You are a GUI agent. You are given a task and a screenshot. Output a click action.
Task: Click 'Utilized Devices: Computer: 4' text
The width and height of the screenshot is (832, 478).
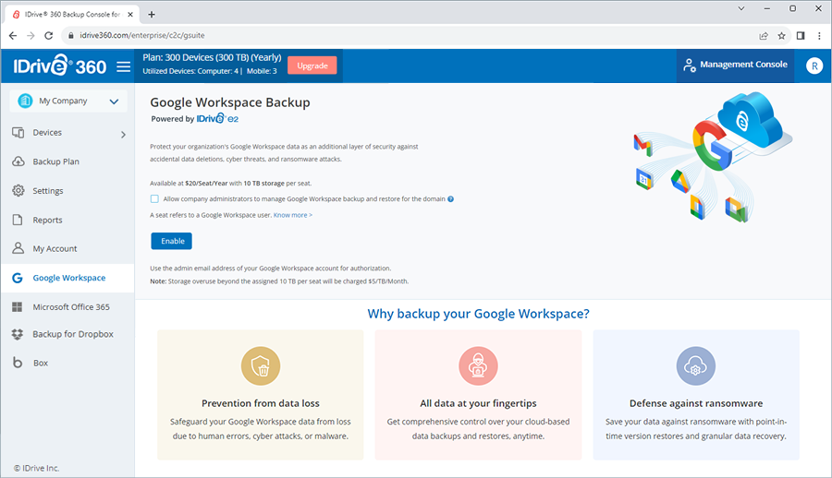click(x=190, y=71)
